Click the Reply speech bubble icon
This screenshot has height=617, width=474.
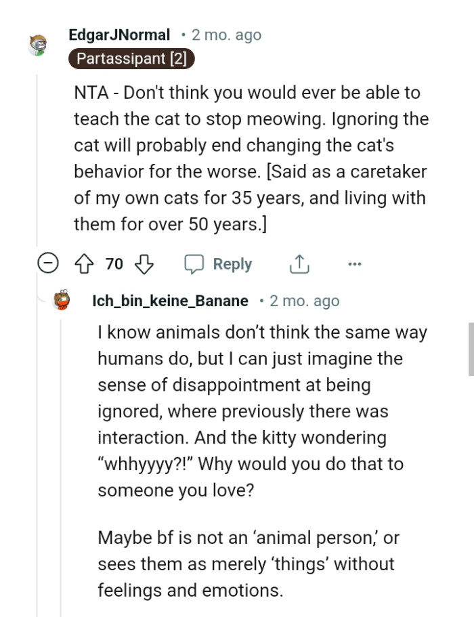click(x=195, y=263)
